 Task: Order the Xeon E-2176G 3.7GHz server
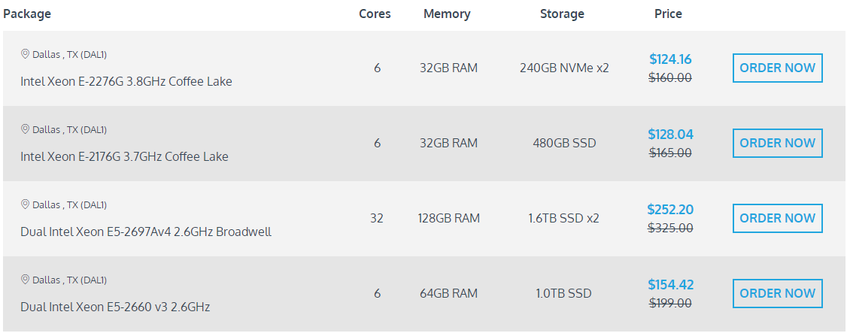(777, 143)
